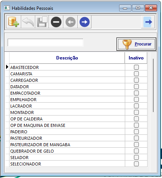Tick Inativo for QUEBRADOR DE GELO
The width and height of the screenshot is (162, 178).
[x=136, y=151]
